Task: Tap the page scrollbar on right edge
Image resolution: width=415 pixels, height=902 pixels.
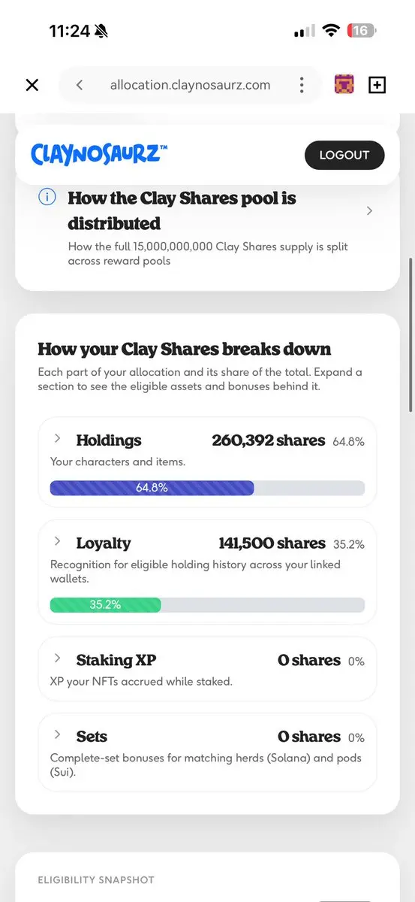Action: 410,334
